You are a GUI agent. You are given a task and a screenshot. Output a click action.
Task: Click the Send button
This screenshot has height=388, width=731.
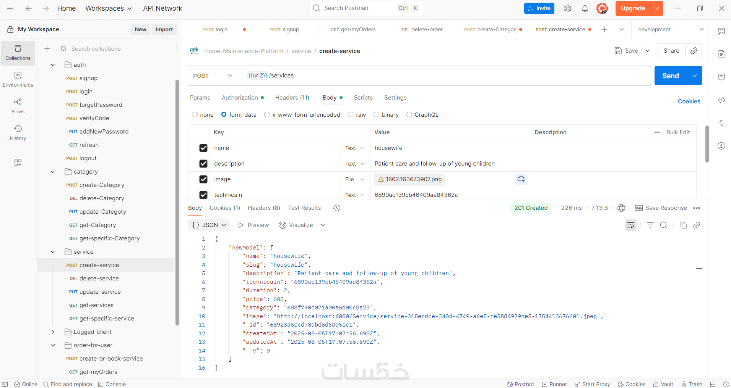670,76
